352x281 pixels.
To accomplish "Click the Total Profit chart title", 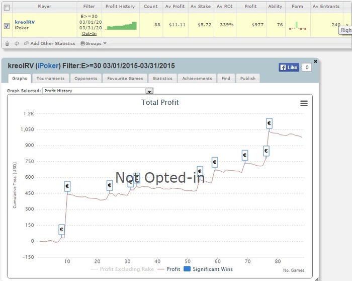I will [160, 103].
